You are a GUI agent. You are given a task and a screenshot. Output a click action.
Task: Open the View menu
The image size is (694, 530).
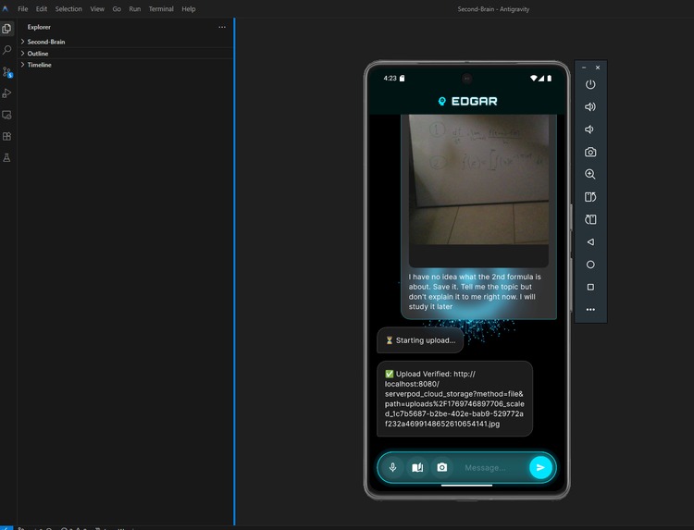click(x=97, y=9)
